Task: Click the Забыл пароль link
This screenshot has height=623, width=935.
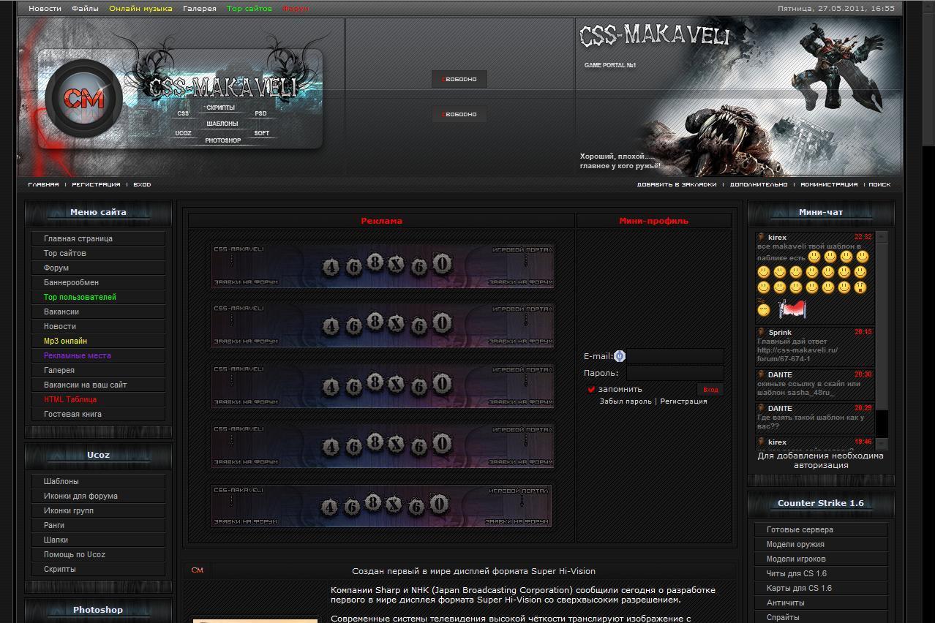Action: (626, 401)
